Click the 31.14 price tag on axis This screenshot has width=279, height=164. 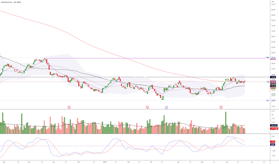273,86
